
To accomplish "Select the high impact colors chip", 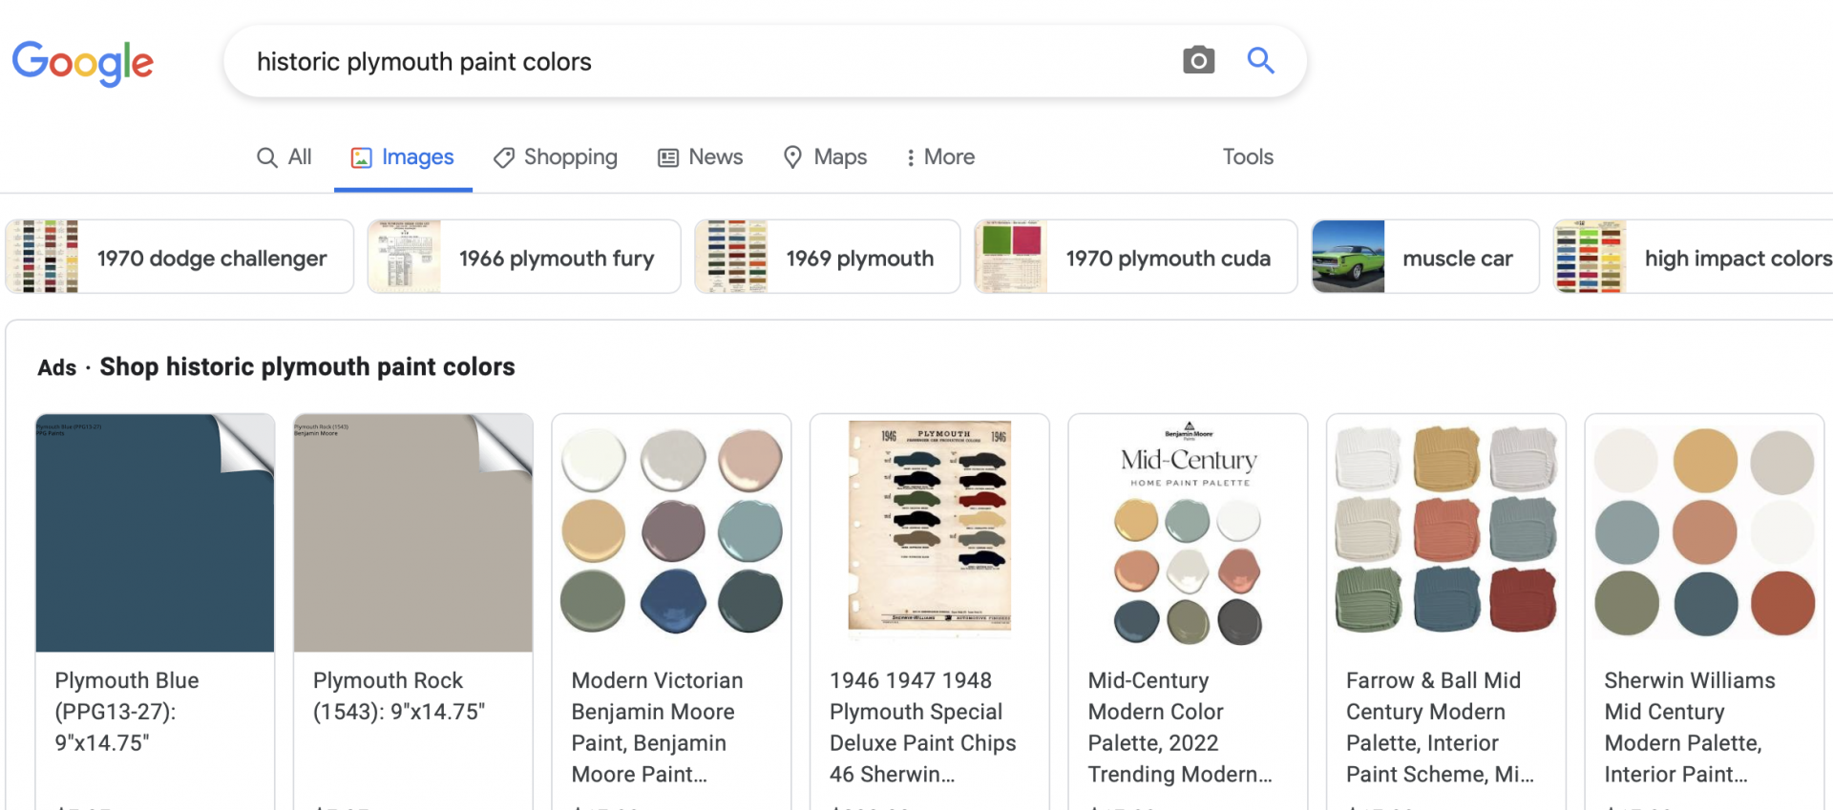I will [1694, 257].
